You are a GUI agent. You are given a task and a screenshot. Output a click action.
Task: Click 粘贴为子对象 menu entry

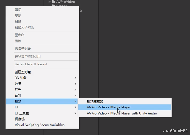tap(42, 27)
